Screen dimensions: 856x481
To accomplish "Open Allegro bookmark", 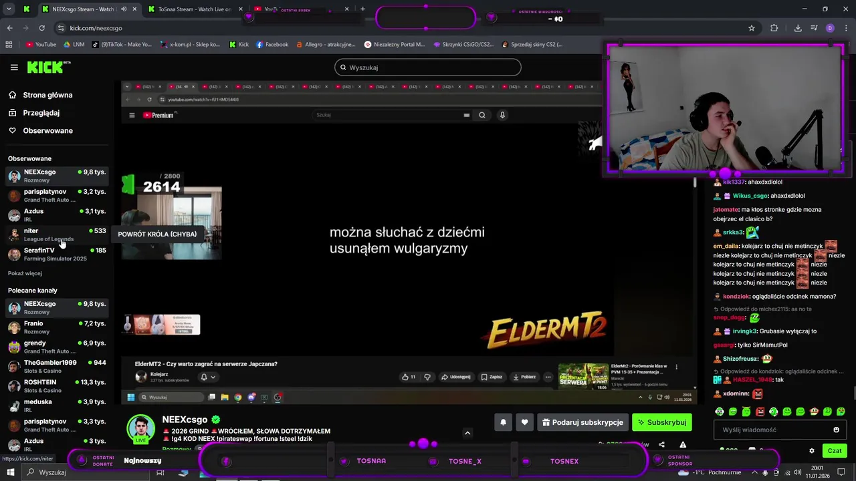I will (325, 45).
